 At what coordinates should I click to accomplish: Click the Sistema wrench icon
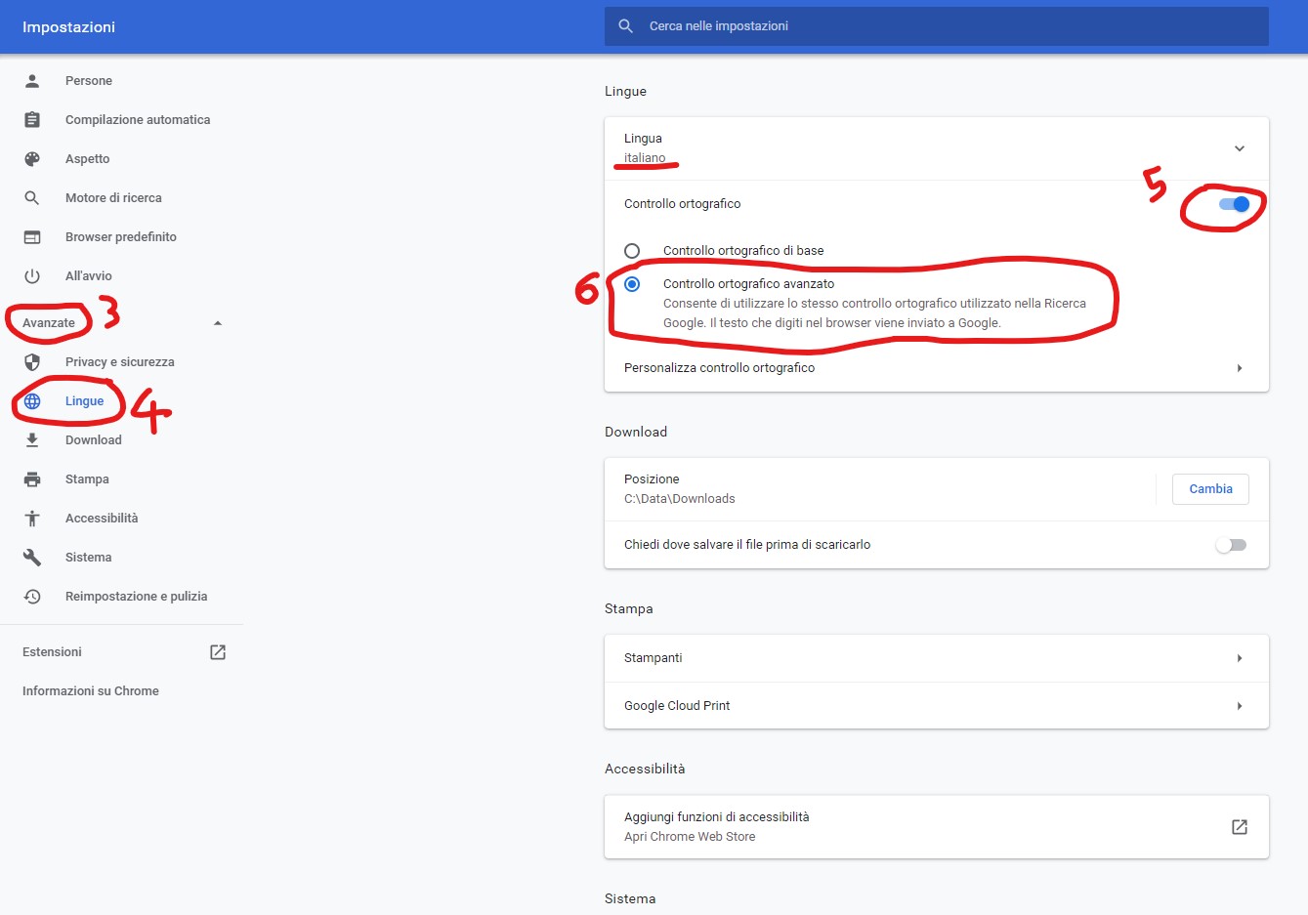(32, 558)
